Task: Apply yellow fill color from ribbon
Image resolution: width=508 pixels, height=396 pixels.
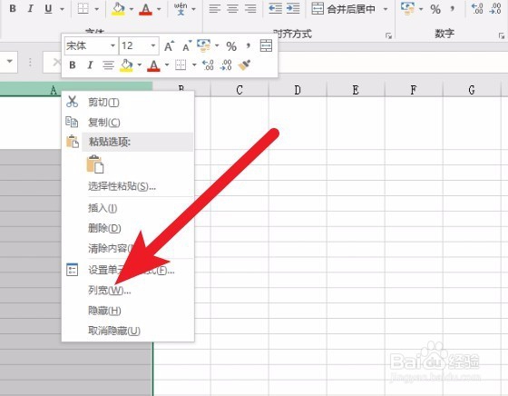Action: [x=118, y=9]
